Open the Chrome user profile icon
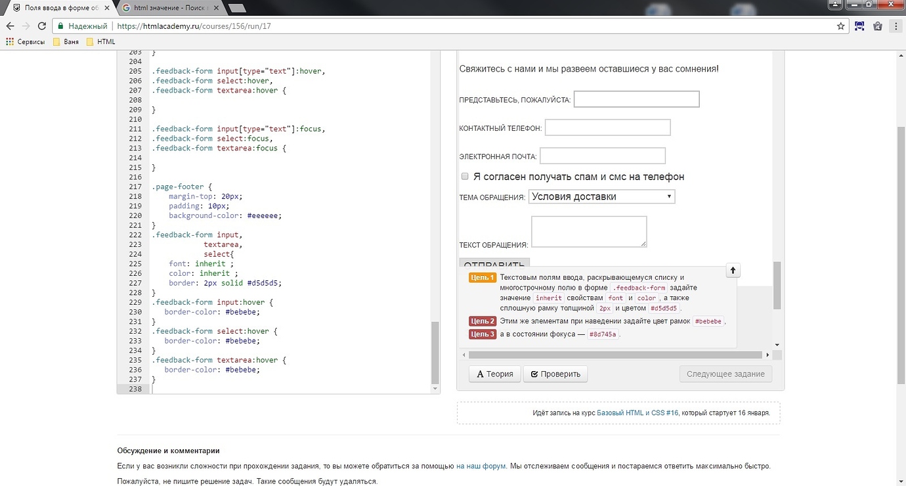The image size is (906, 486). (834, 4)
